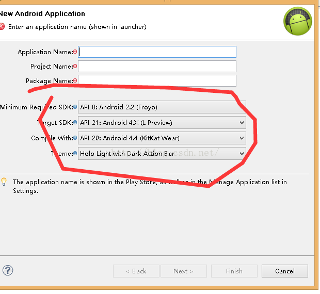Click the 'New Android Application' heading
The width and height of the screenshot is (320, 294).
click(x=42, y=13)
